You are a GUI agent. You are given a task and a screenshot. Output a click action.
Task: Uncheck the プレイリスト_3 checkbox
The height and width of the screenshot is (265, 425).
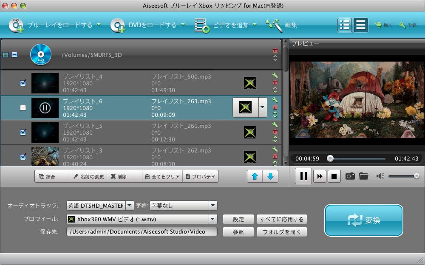(23, 157)
